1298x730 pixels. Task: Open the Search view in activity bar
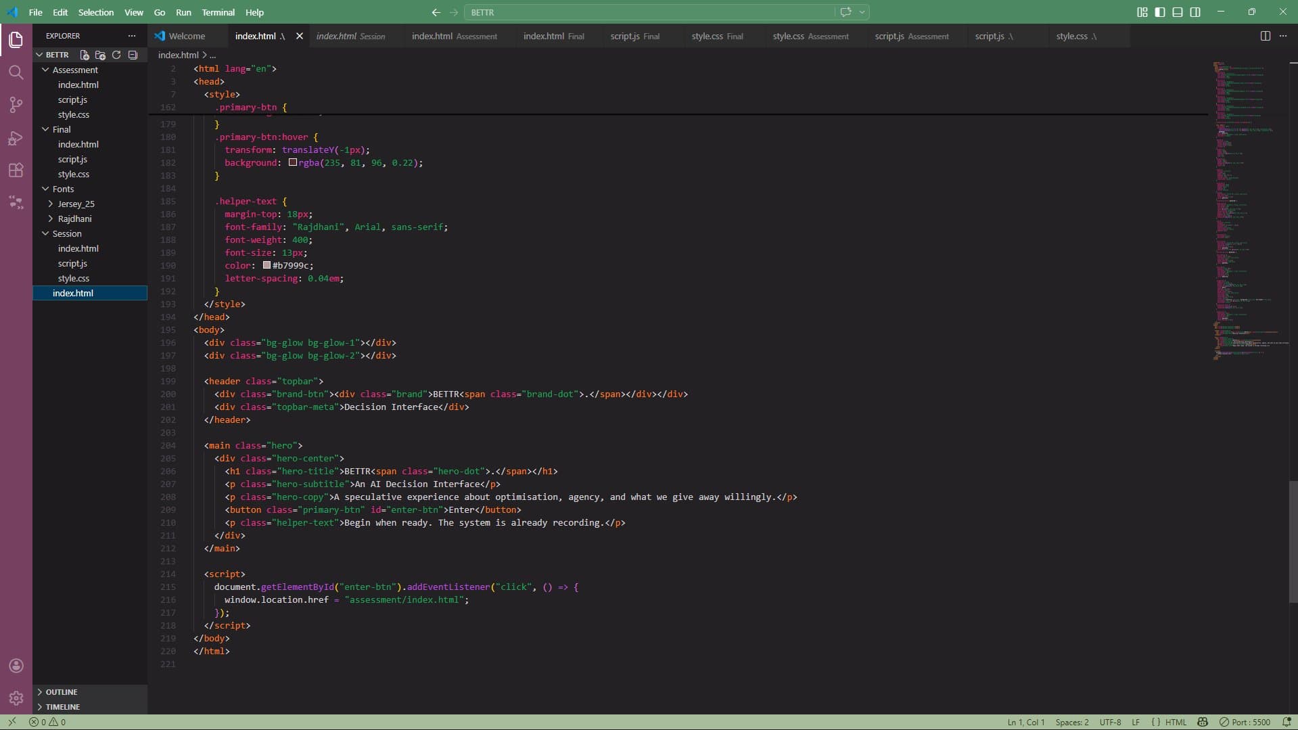[16, 72]
